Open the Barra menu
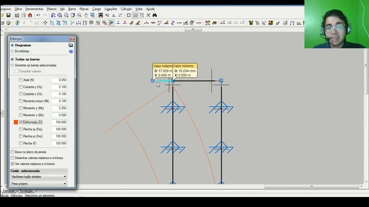This screenshot has width=369, height=207. pyautogui.click(x=72, y=9)
